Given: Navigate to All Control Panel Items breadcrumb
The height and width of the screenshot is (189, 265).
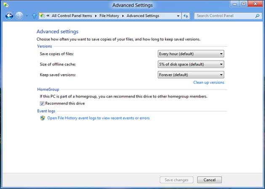Looking at the screenshot, I should [x=72, y=16].
